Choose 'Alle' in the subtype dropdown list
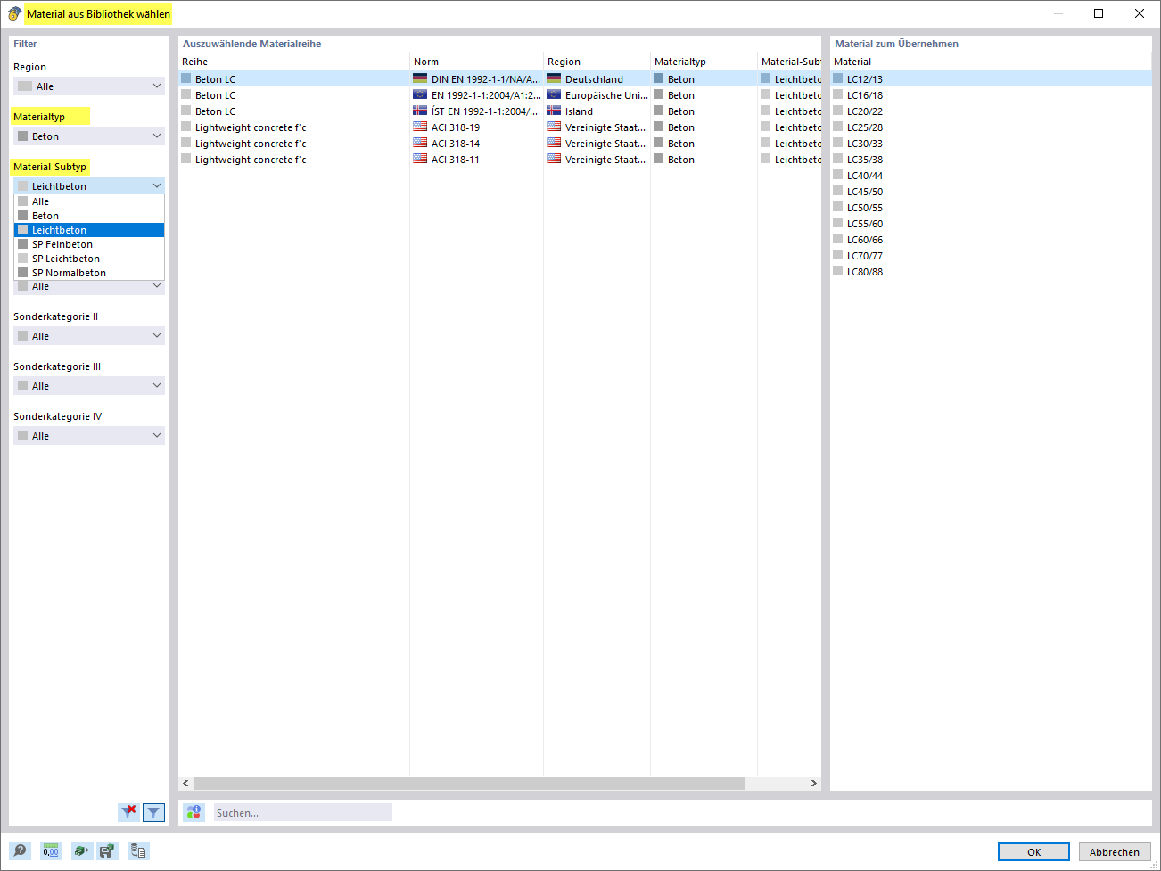The height and width of the screenshot is (871, 1161). pos(89,201)
